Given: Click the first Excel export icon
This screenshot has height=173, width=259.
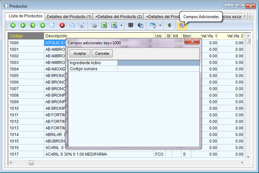Looking at the screenshot, I should 104,25.
